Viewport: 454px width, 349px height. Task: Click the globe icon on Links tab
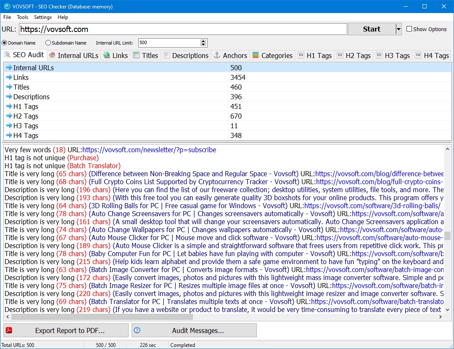pos(107,55)
